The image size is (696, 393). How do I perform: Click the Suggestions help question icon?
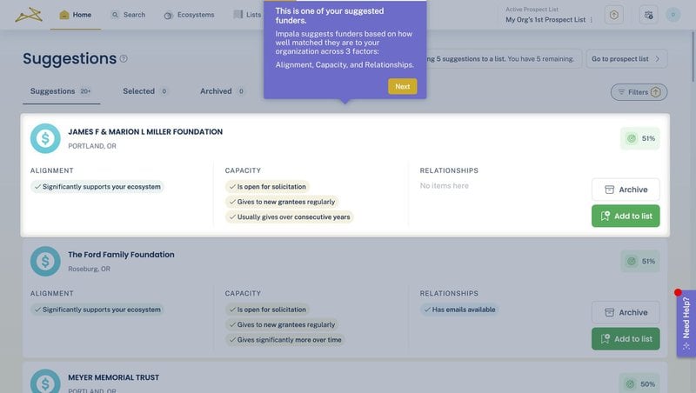(x=124, y=58)
